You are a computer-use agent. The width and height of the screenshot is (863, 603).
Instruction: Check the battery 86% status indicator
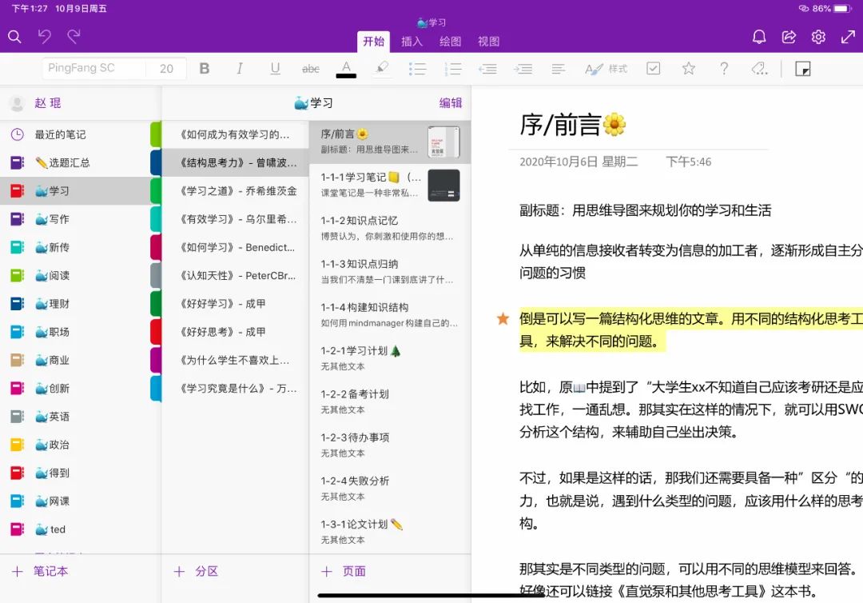point(832,8)
